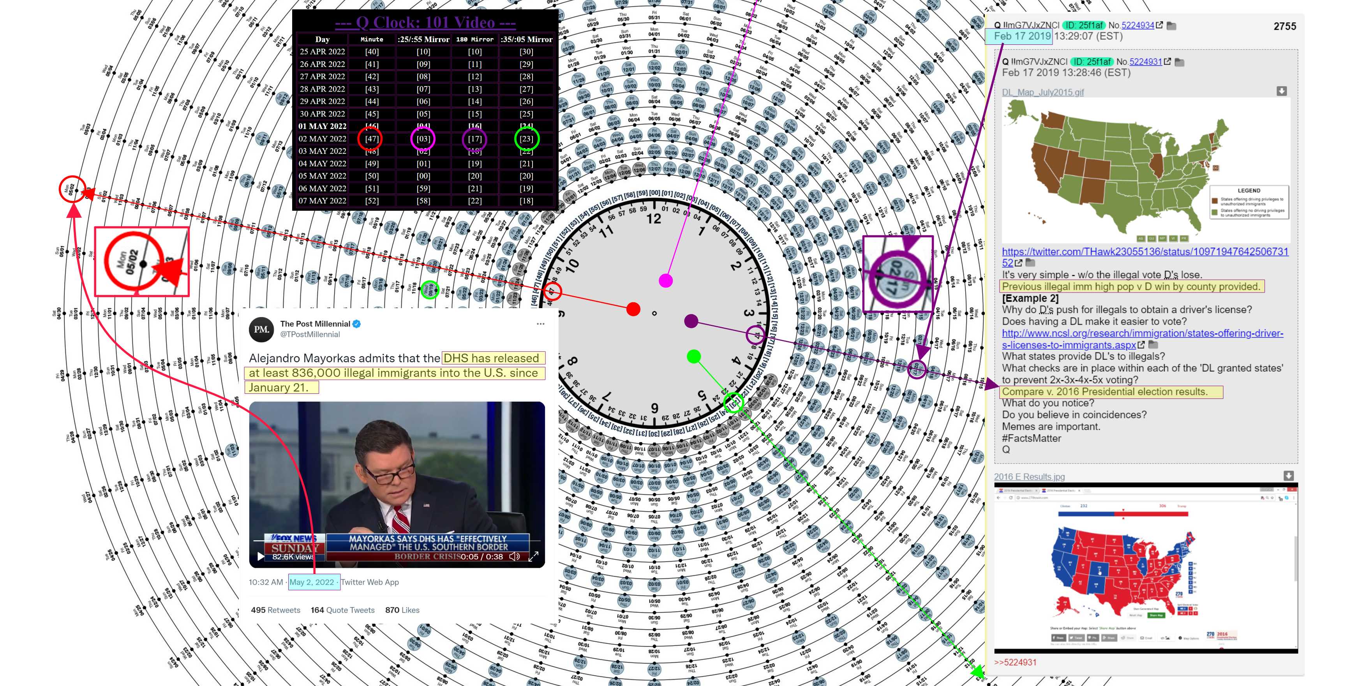This screenshot has width=1358, height=686.
Task: Click external link icon after the ncsl.org URL
Action: (x=1141, y=345)
